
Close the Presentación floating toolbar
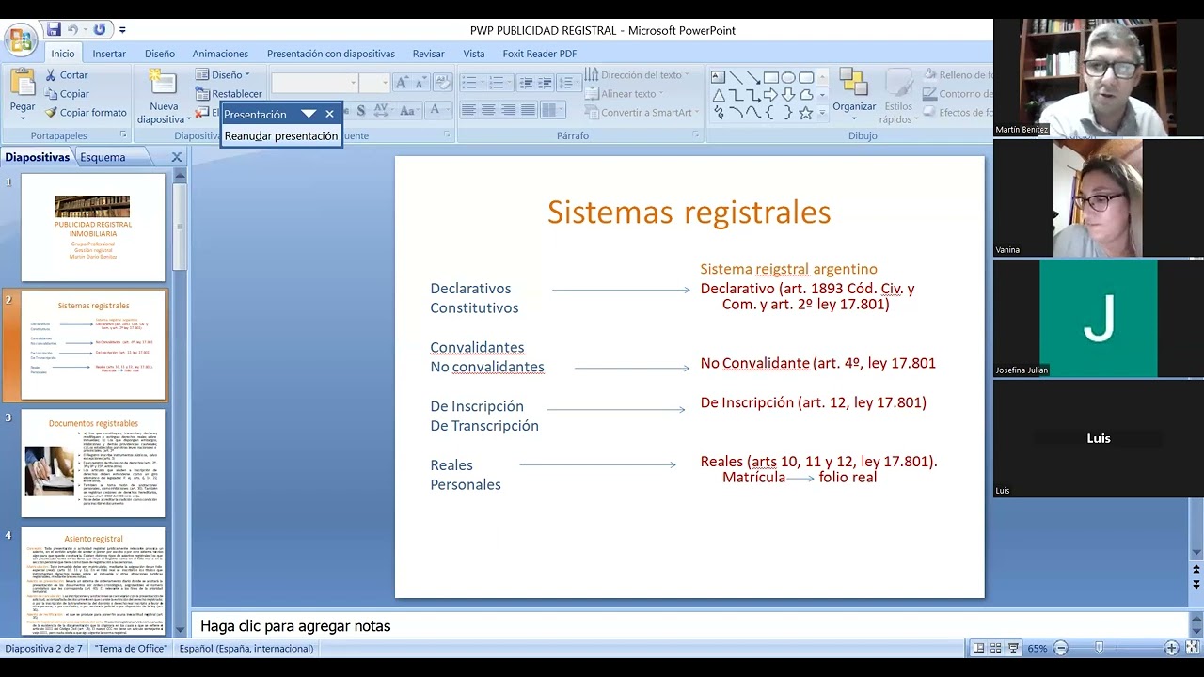point(329,114)
